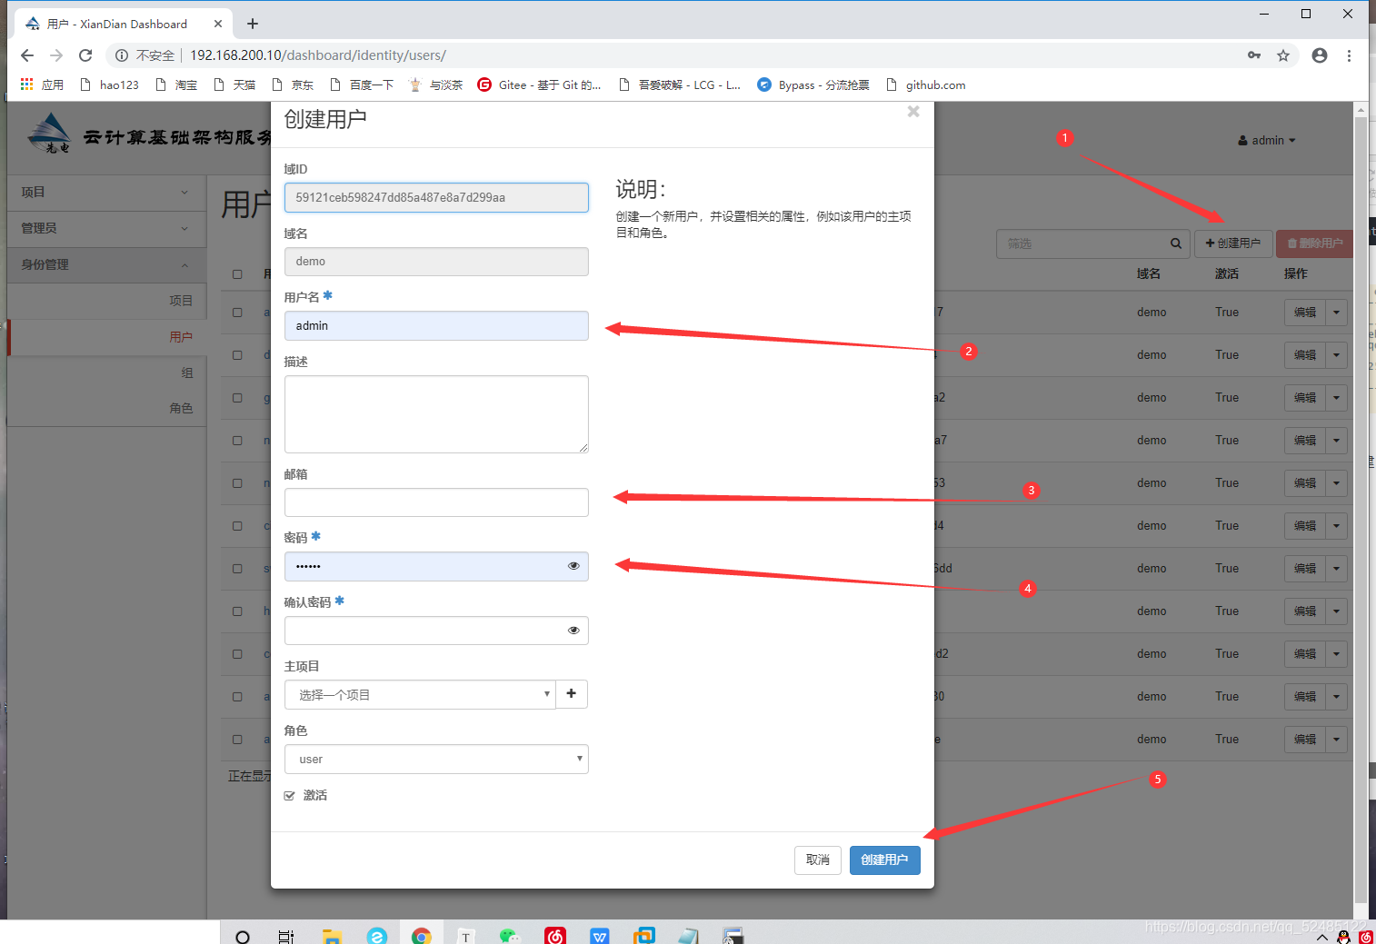Click the 域ID read-only field
The height and width of the screenshot is (944, 1376).
tap(436, 197)
